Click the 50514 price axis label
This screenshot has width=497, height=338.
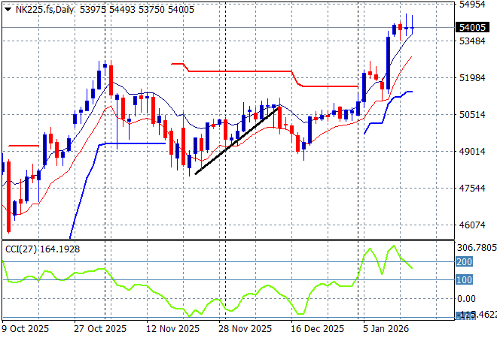pyautogui.click(x=472, y=114)
